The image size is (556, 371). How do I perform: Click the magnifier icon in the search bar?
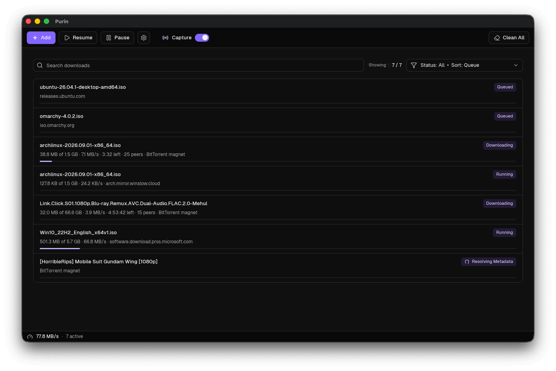point(40,65)
